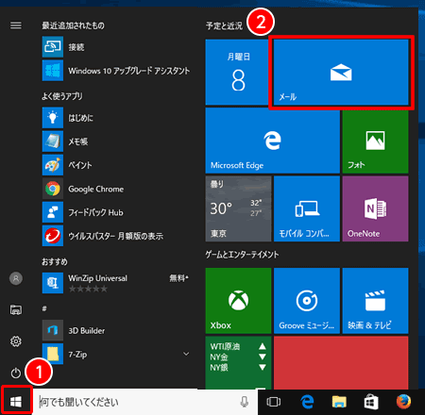
Task: Click the Windows Start button
Action: click(16, 402)
